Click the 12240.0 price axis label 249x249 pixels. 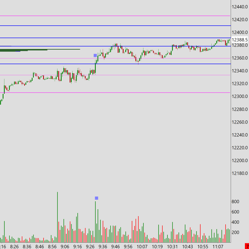(x=240, y=135)
